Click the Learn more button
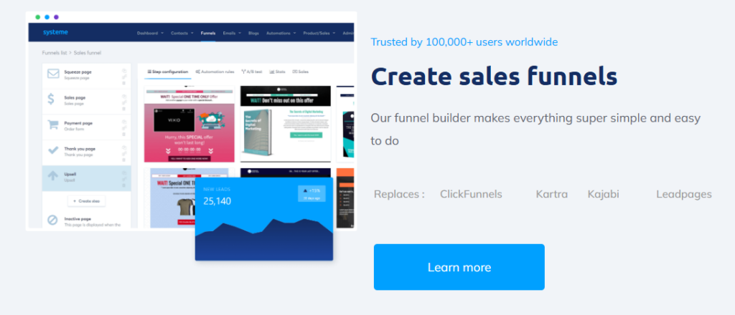735x315 pixels. click(459, 267)
